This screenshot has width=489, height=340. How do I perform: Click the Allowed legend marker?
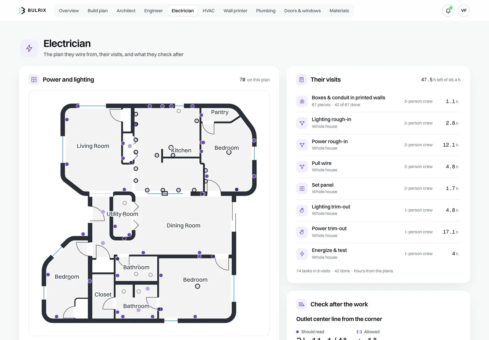tap(359, 332)
